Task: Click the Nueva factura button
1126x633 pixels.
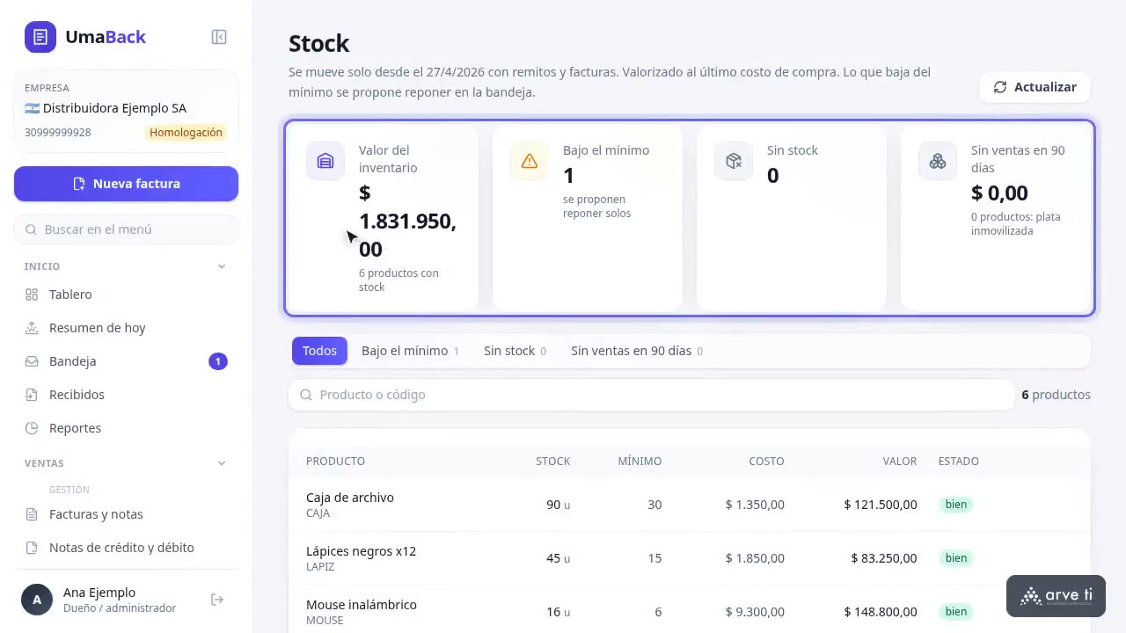Action: tap(126, 184)
